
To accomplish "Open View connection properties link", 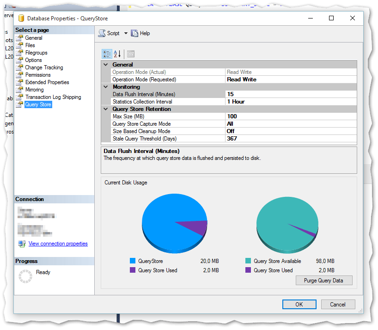I will (58, 244).
